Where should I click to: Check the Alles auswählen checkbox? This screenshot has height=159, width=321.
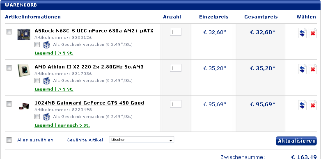pos(9,140)
